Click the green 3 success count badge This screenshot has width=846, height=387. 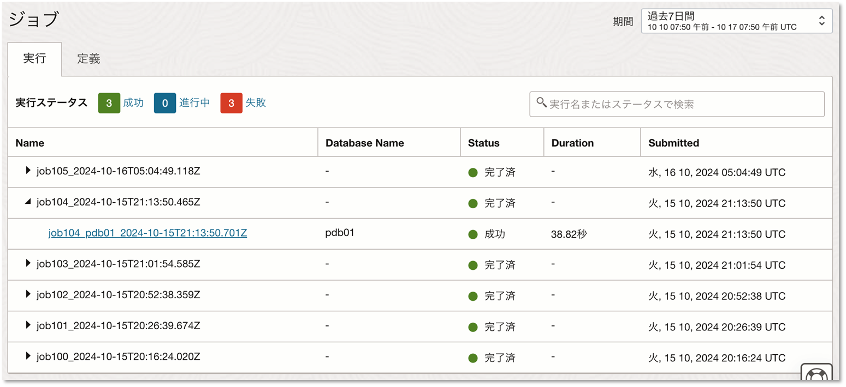coord(109,103)
